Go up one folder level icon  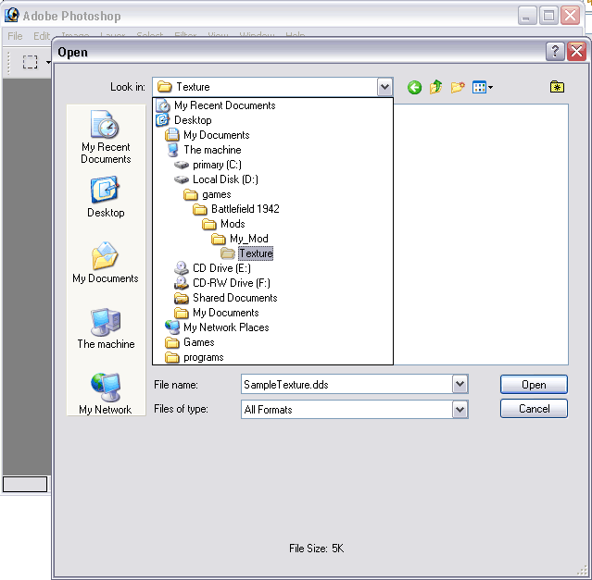pyautogui.click(x=435, y=87)
